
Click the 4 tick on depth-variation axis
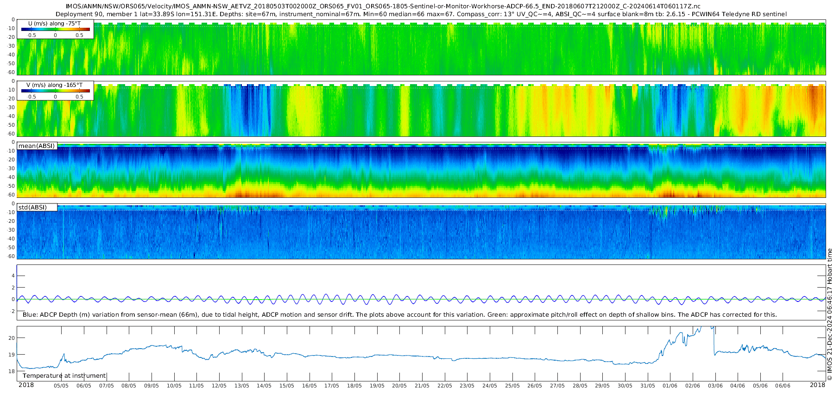pyautogui.click(x=13, y=276)
